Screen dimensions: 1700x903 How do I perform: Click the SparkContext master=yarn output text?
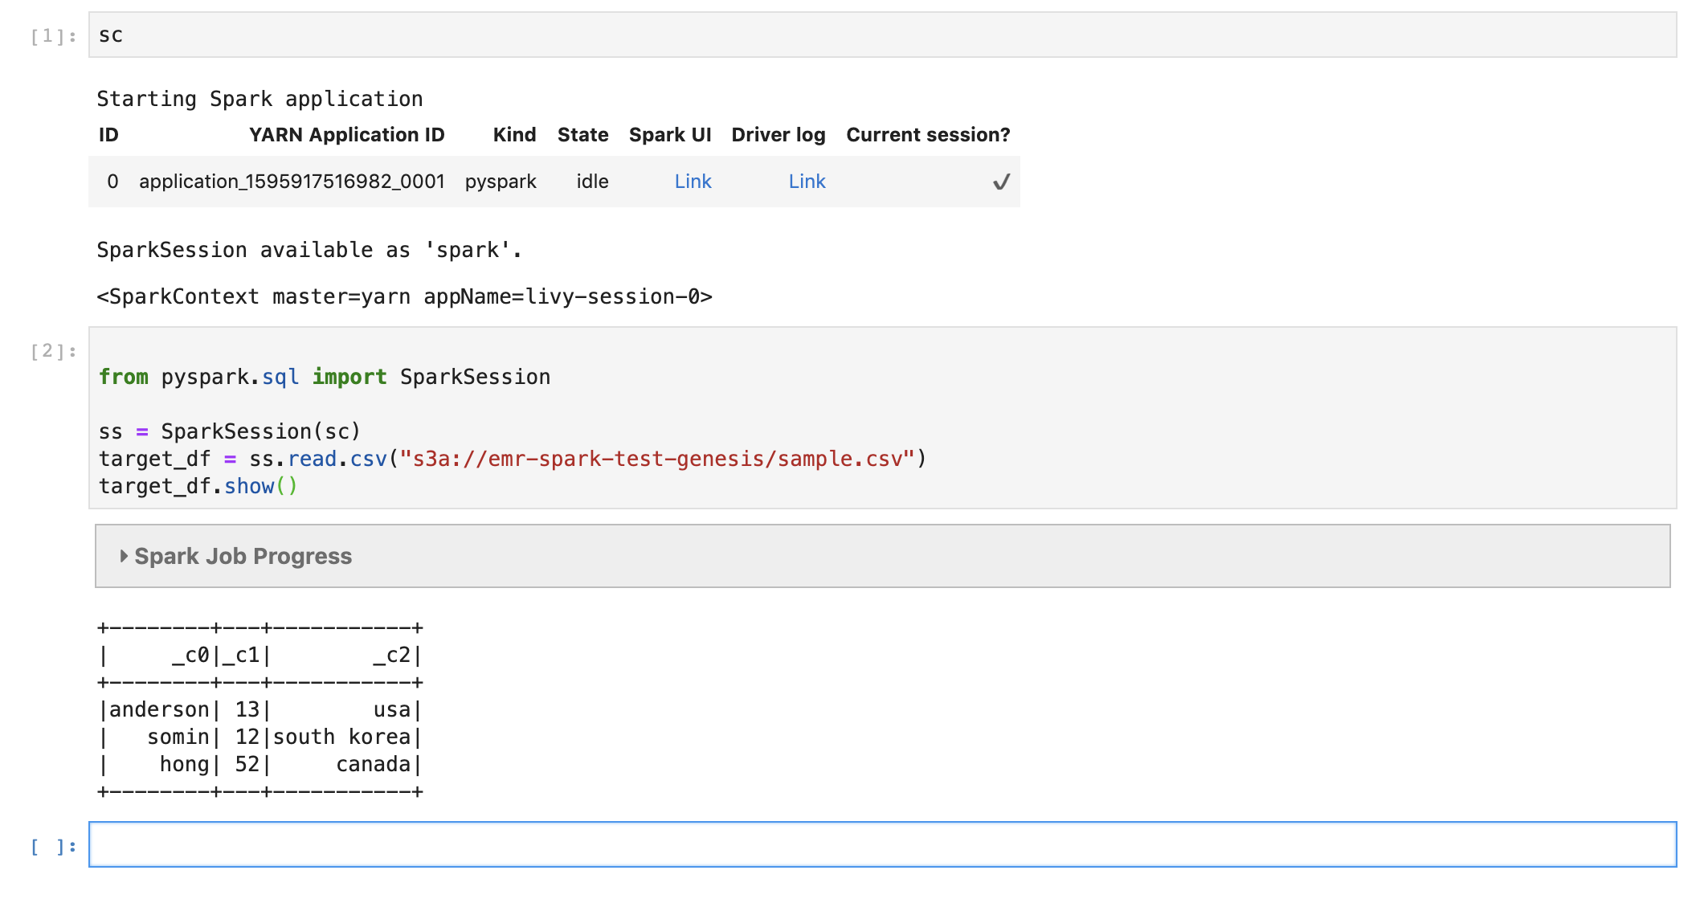[x=404, y=296]
